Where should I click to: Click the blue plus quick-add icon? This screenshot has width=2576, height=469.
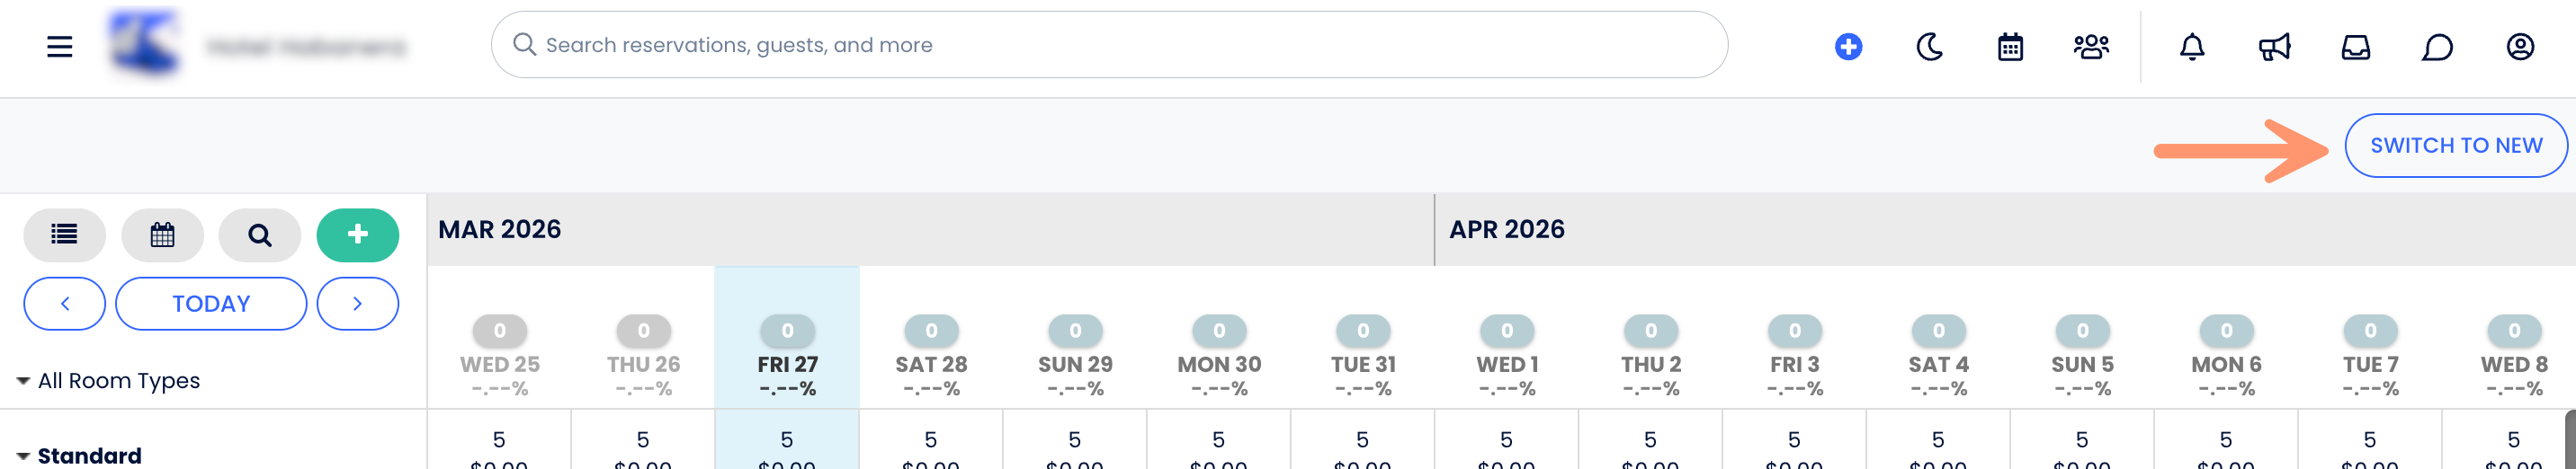click(1848, 47)
